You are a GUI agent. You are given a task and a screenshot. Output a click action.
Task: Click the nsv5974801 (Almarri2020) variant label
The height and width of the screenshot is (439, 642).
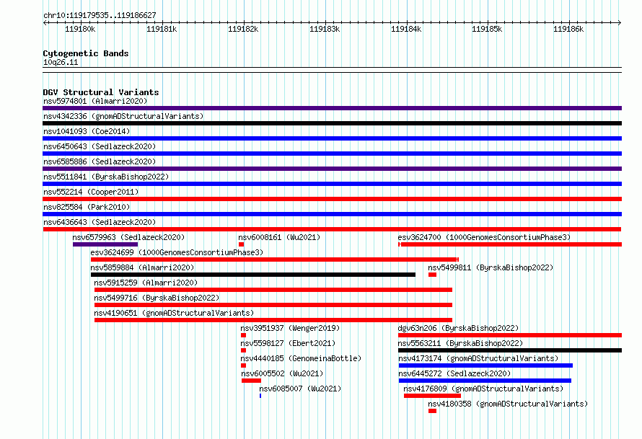pyautogui.click(x=95, y=101)
